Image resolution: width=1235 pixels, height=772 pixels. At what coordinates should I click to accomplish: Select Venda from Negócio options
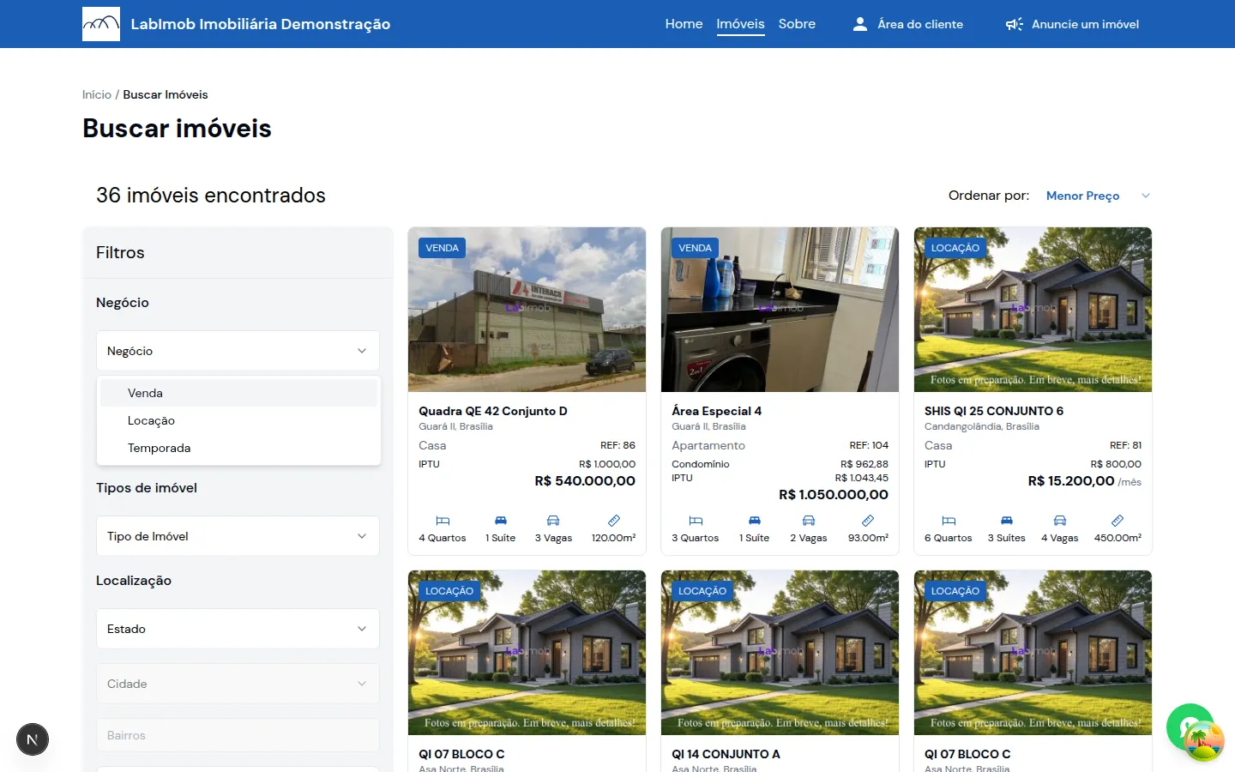coord(238,393)
